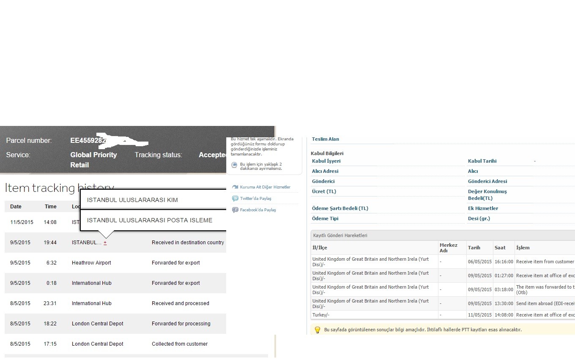Click London Central Depot in the 18:22 row
The width and height of the screenshot is (575, 363).
click(98, 324)
